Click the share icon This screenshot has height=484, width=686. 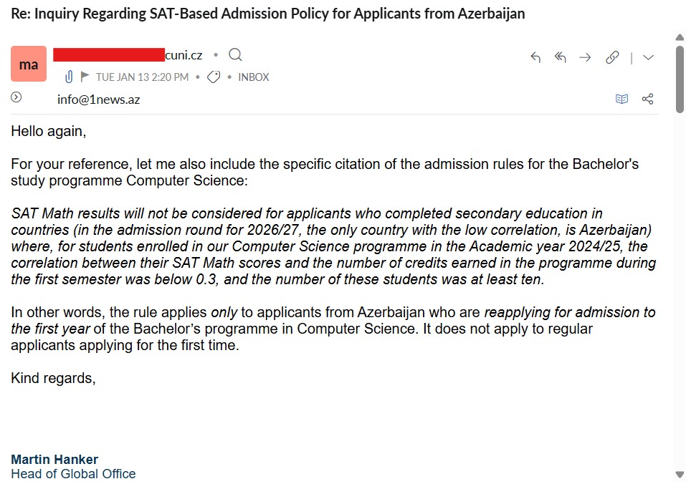[x=647, y=100]
